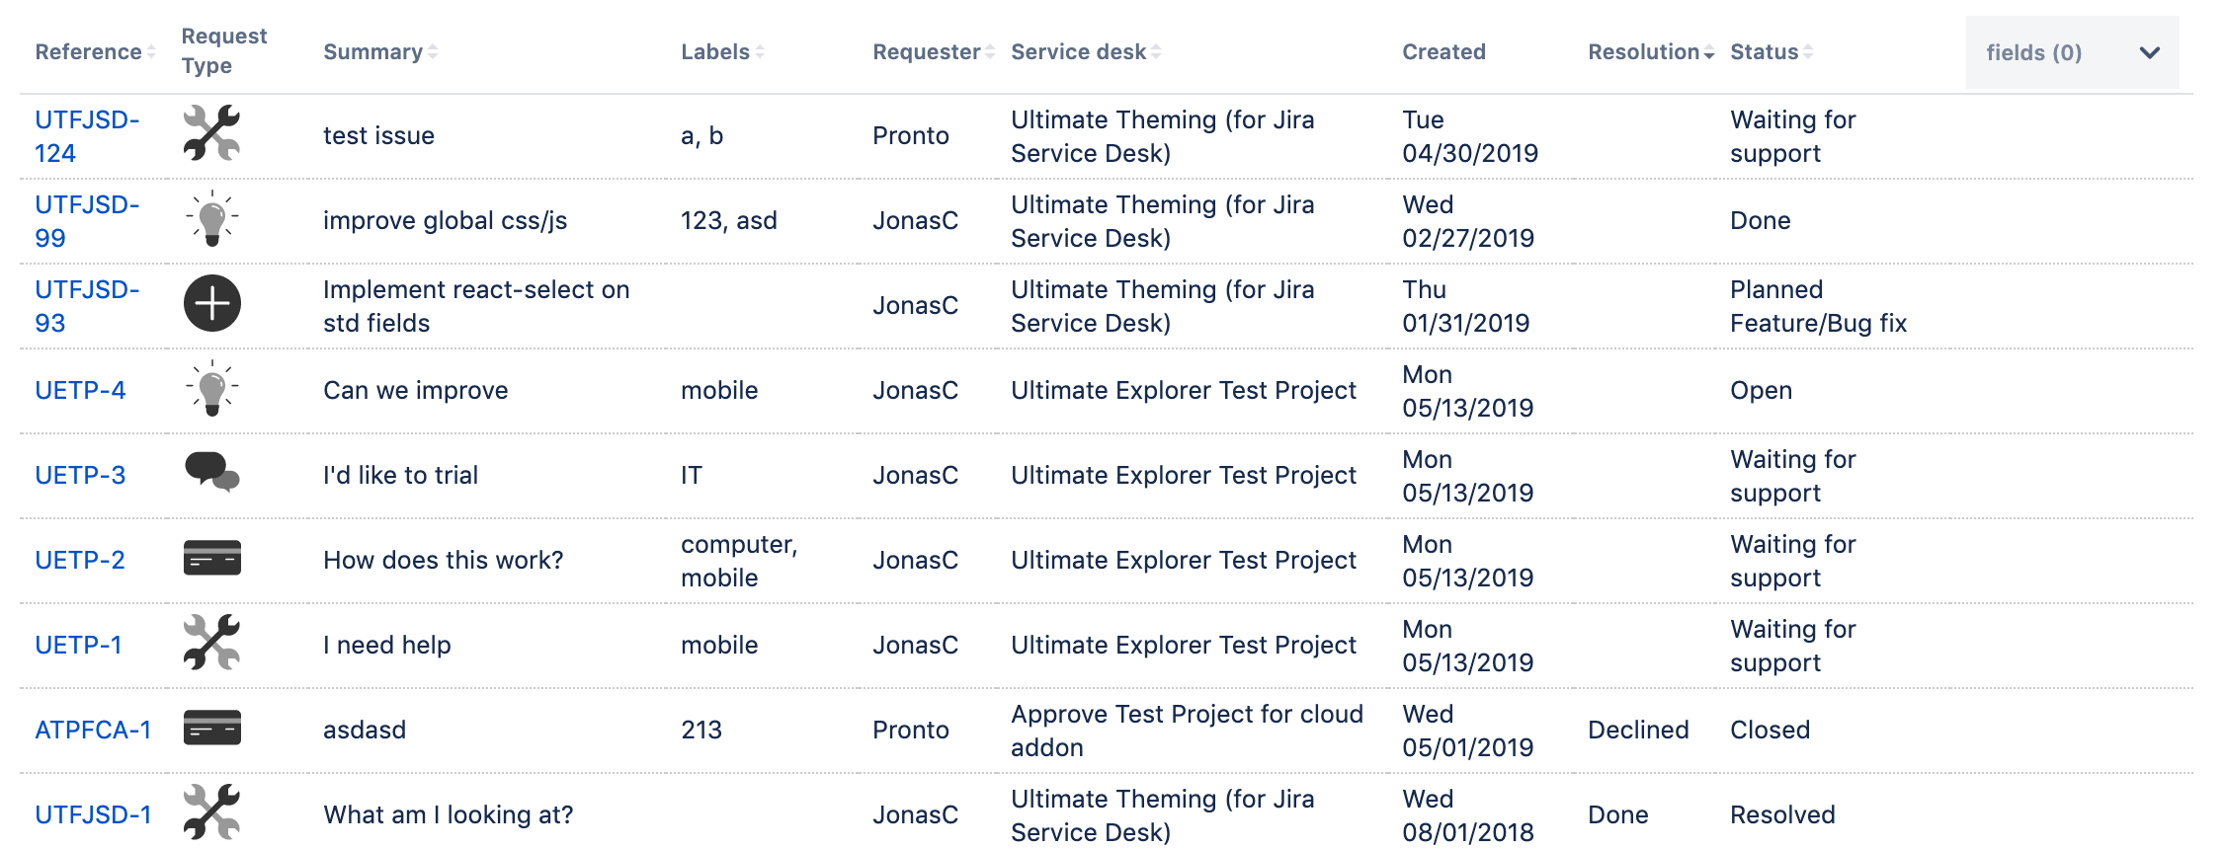This screenshot has height=849, width=2225.
Task: Select the 'I'd like to trial' summary
Action: click(x=400, y=475)
